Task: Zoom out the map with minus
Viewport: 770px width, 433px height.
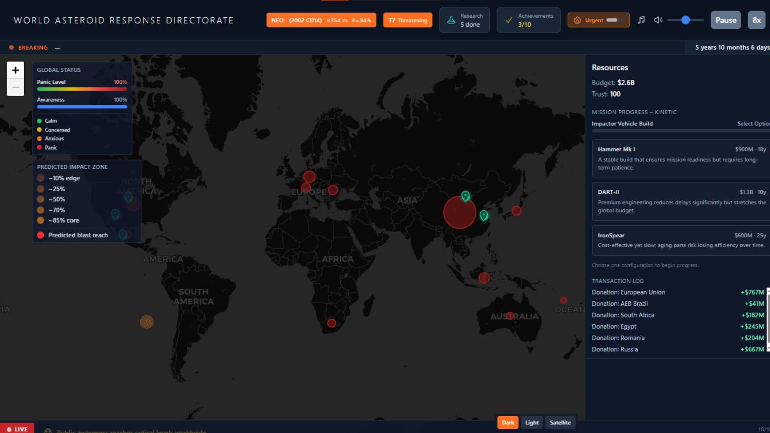Action: coord(15,87)
